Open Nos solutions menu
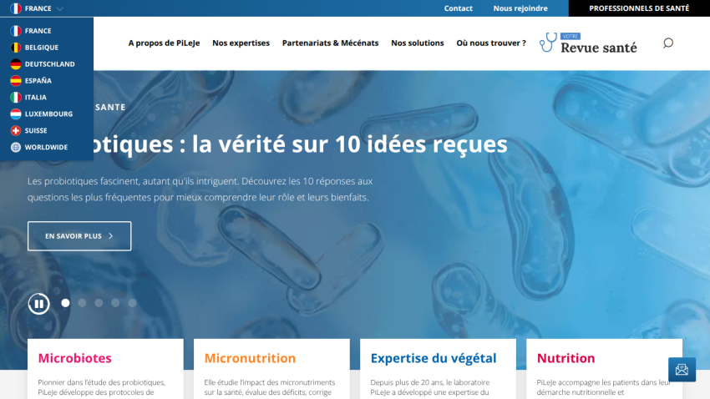Screen dimensions: 710x399 418,43
